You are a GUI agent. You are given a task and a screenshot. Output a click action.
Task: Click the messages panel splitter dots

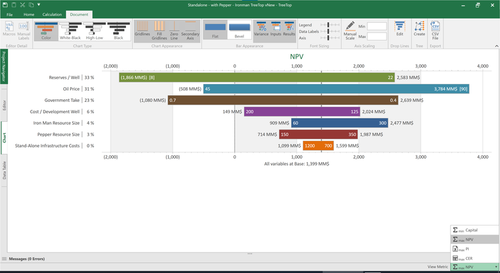click(250, 254)
